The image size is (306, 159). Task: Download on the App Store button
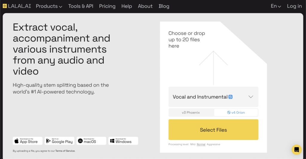pyautogui.click(x=27, y=141)
